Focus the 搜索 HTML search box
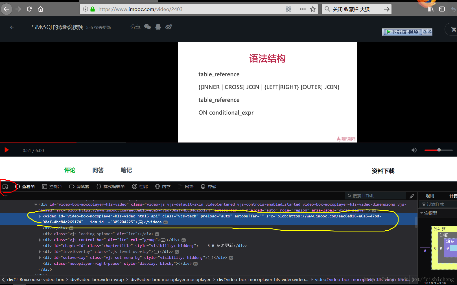 click(375, 196)
